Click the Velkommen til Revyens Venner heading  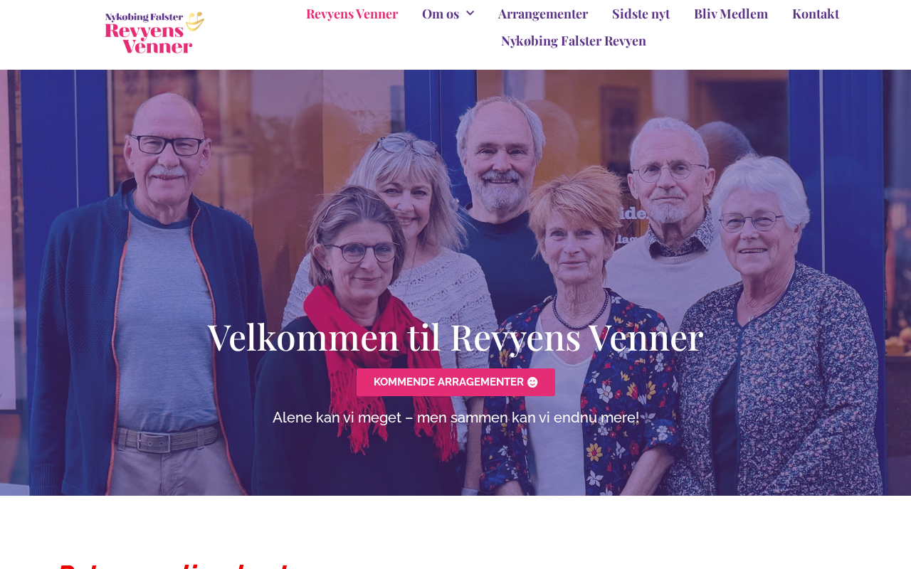[x=455, y=337]
